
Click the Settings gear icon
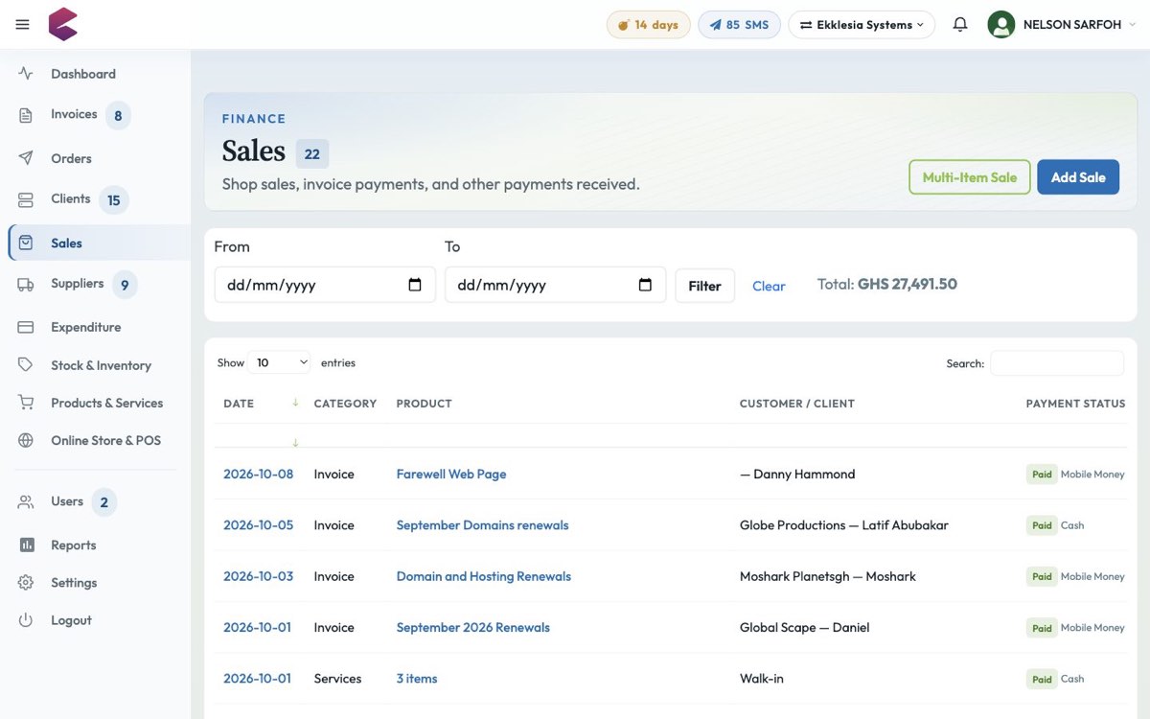pos(26,583)
